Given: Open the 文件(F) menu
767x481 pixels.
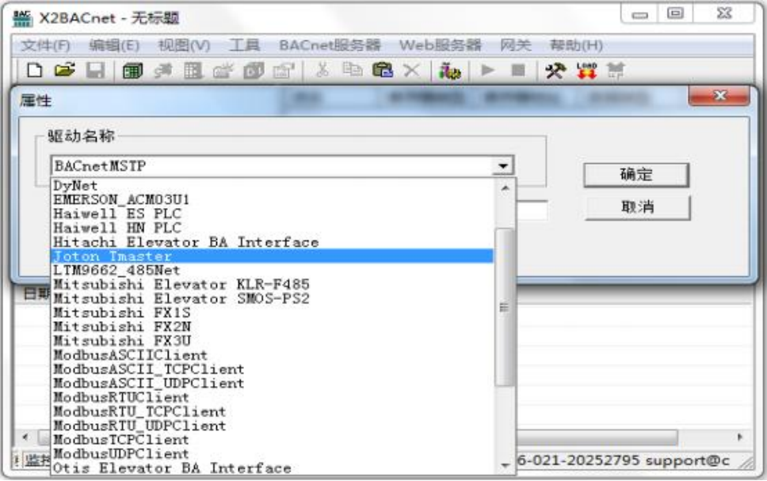Looking at the screenshot, I should (45, 45).
